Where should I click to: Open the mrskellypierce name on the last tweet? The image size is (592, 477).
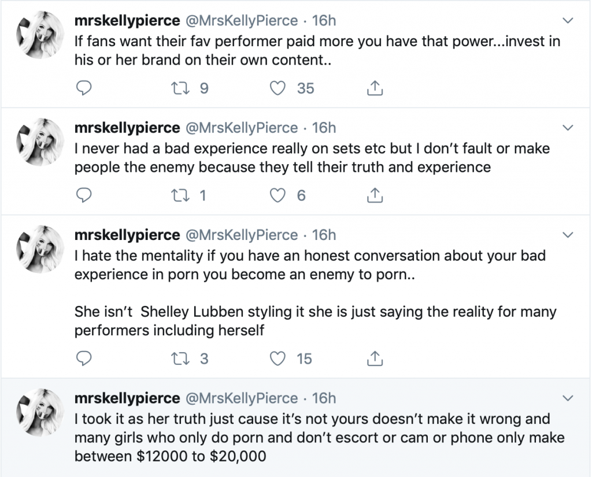coord(127,398)
